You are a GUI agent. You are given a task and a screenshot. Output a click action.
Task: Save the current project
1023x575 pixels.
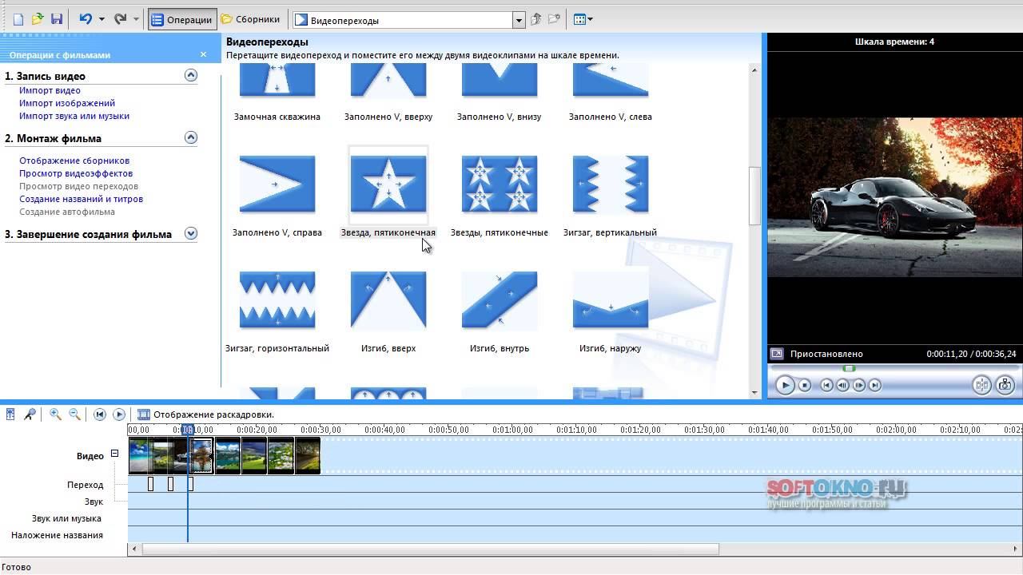point(56,19)
